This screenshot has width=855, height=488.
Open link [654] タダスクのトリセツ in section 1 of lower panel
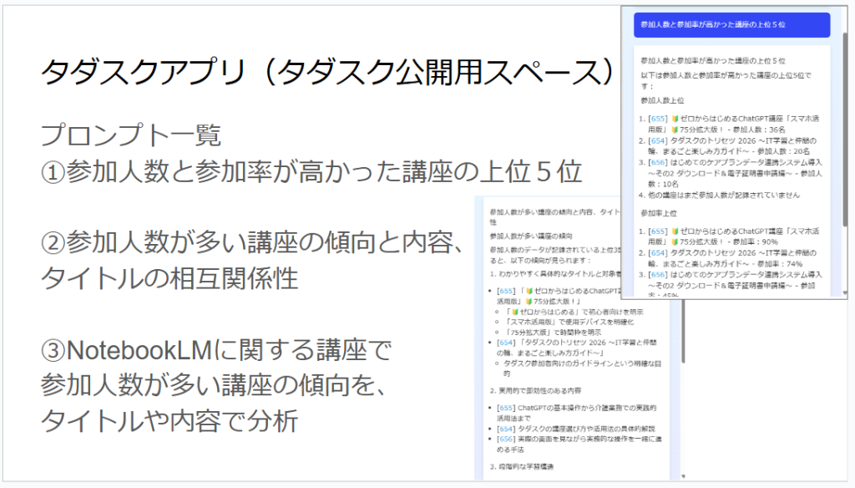pyautogui.click(x=503, y=342)
